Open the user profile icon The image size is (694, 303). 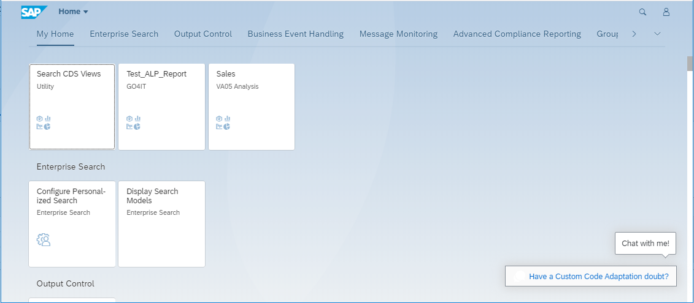tap(666, 12)
